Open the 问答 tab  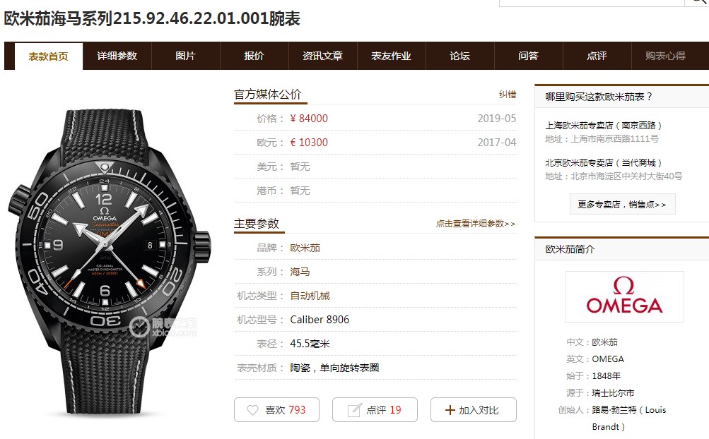click(528, 56)
